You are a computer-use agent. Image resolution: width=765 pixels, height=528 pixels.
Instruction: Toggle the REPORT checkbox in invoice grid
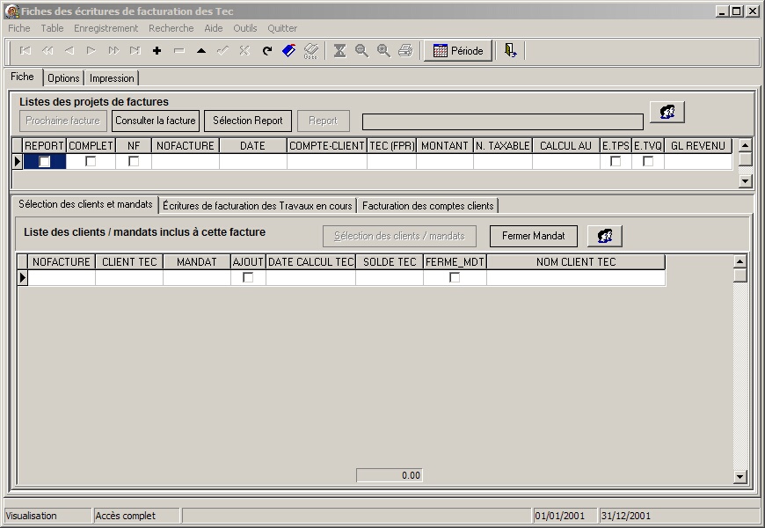pos(44,161)
